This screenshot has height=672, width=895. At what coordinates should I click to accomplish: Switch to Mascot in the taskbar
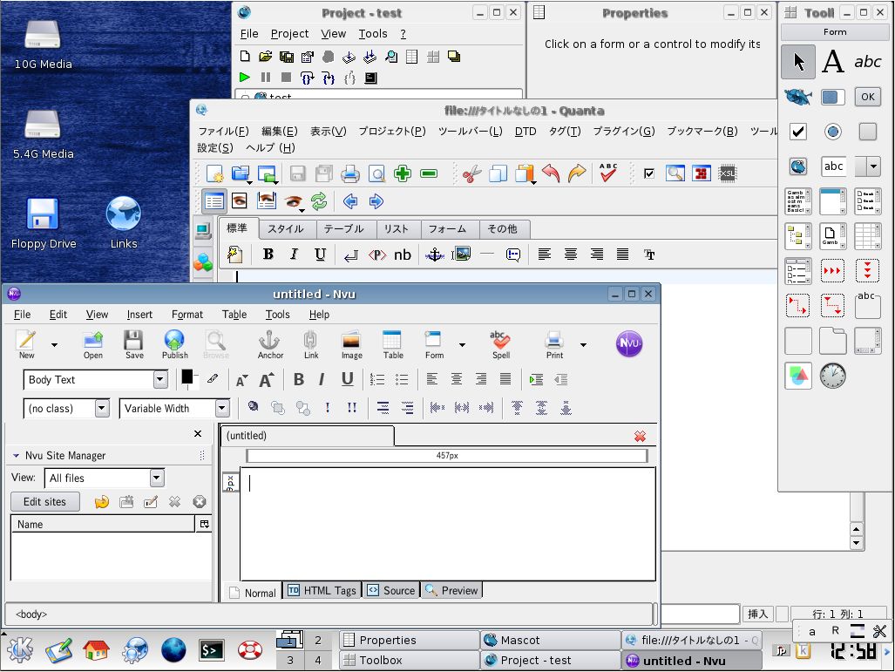pos(550,640)
